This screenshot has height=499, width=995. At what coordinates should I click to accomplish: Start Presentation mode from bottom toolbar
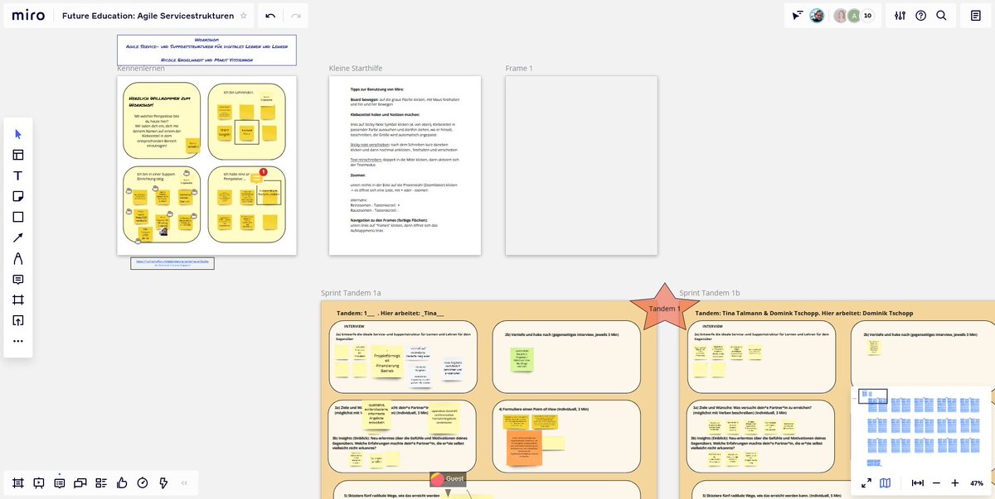point(39,482)
